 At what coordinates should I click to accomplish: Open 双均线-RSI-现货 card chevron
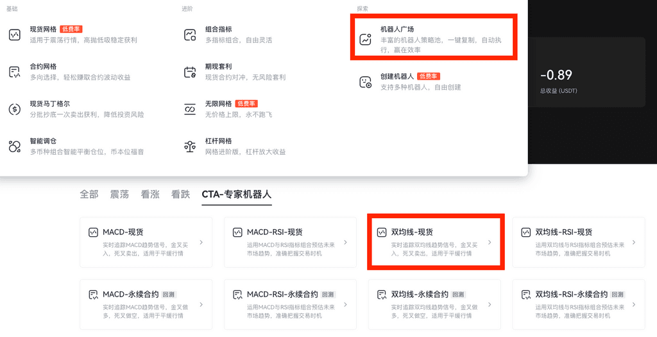(x=634, y=243)
